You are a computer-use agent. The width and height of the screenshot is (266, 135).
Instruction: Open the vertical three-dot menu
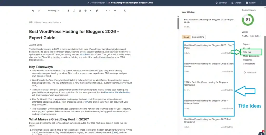click(261, 3)
